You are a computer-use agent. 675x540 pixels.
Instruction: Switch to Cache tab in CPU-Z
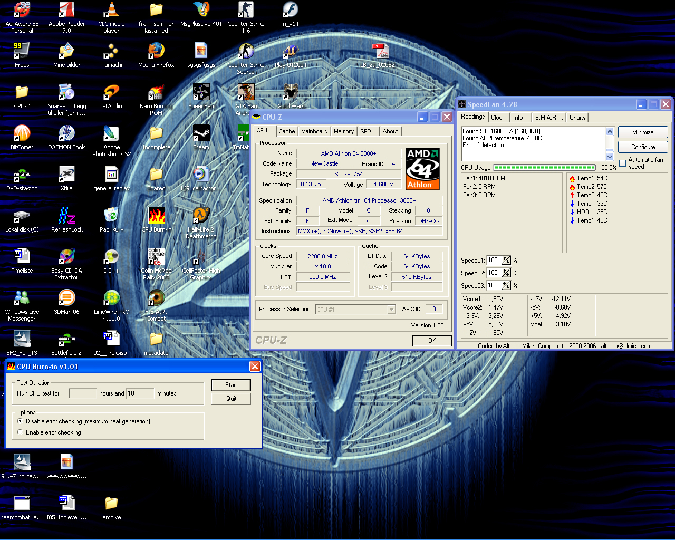click(287, 131)
